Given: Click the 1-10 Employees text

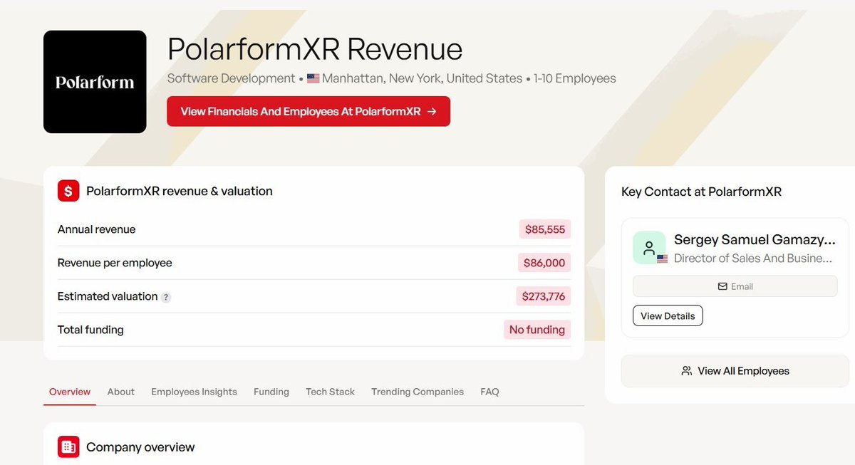Looking at the screenshot, I should (x=575, y=78).
